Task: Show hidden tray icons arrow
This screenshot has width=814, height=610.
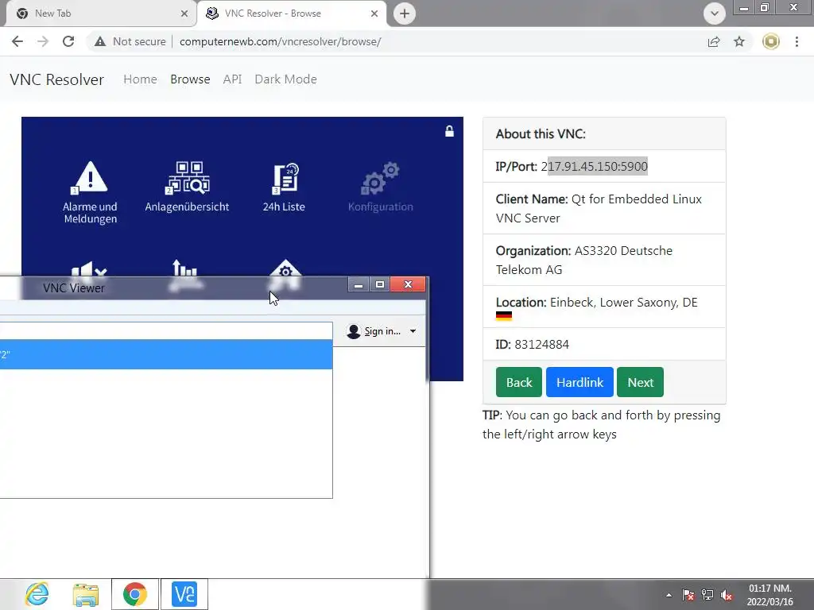Action: point(669,595)
